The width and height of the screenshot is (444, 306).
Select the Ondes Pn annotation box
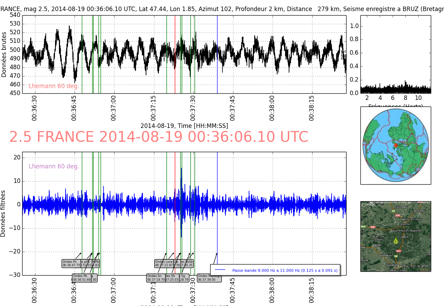click(x=71, y=263)
